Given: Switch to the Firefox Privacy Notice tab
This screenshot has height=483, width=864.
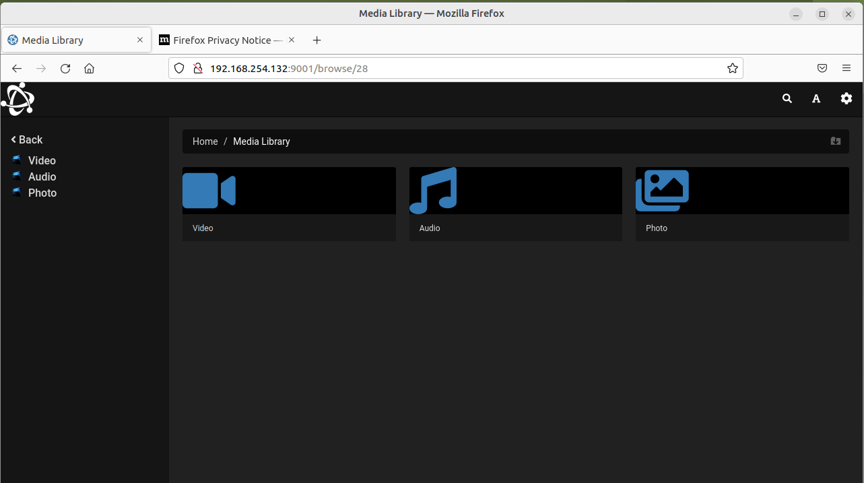Looking at the screenshot, I should pos(222,40).
